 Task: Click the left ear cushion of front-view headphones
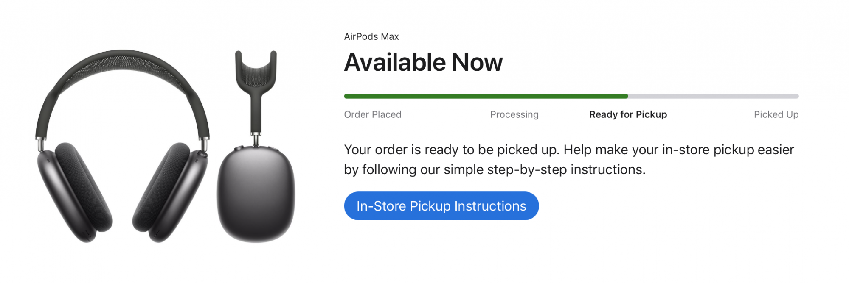coord(83,186)
